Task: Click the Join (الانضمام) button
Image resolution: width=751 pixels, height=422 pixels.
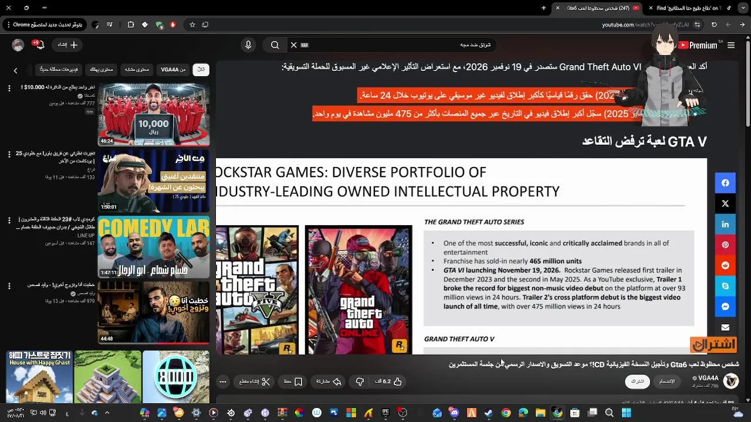Action: point(667,382)
